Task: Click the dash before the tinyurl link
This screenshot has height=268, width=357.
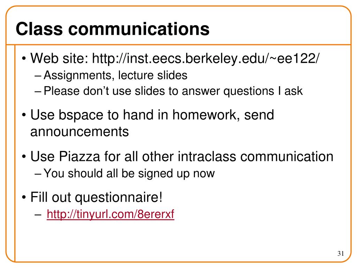Action: pyautogui.click(x=38, y=215)
